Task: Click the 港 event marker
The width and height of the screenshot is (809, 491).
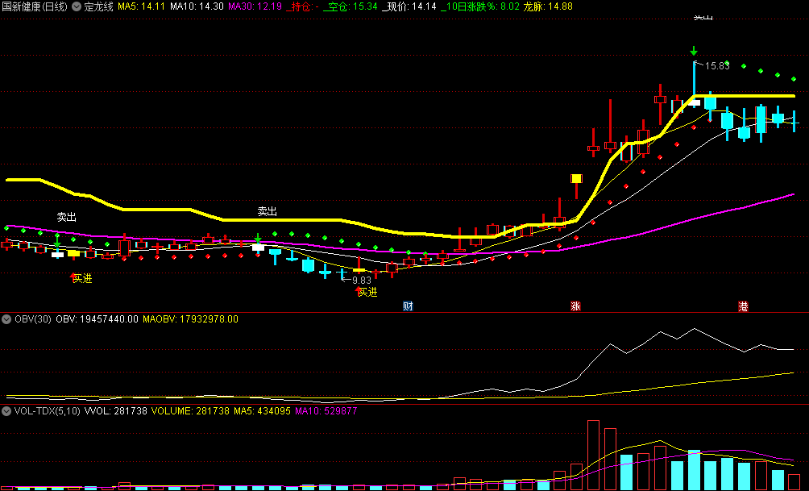Action: pyautogui.click(x=744, y=306)
